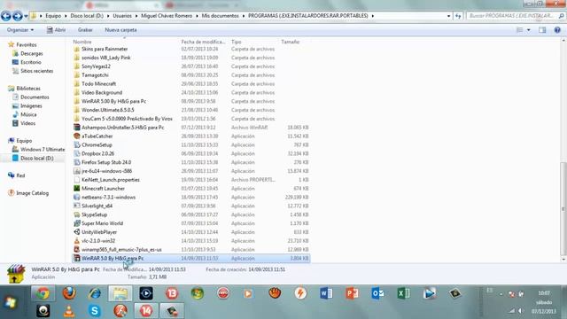This screenshot has width=567, height=319.
Task: Click Grabar in the toolbar
Action: click(x=85, y=30)
